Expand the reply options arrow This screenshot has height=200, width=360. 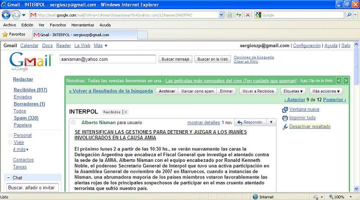pyautogui.click(x=271, y=122)
